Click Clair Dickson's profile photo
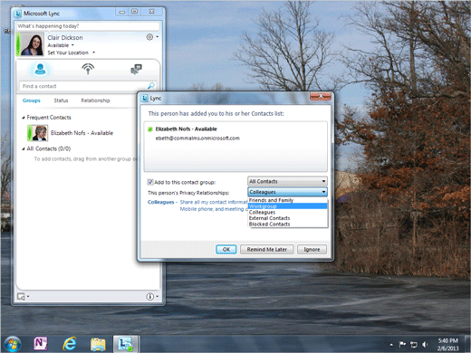The width and height of the screenshot is (471, 353). [32, 44]
